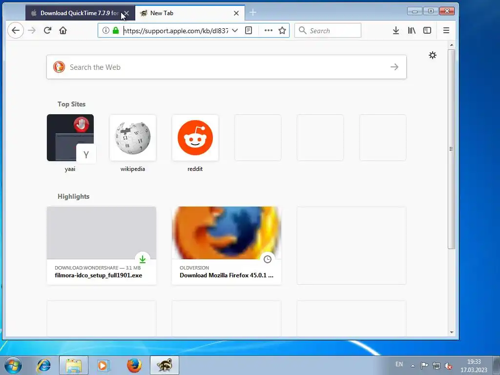Go to the home page icon
The image size is (500, 375).
tap(63, 31)
